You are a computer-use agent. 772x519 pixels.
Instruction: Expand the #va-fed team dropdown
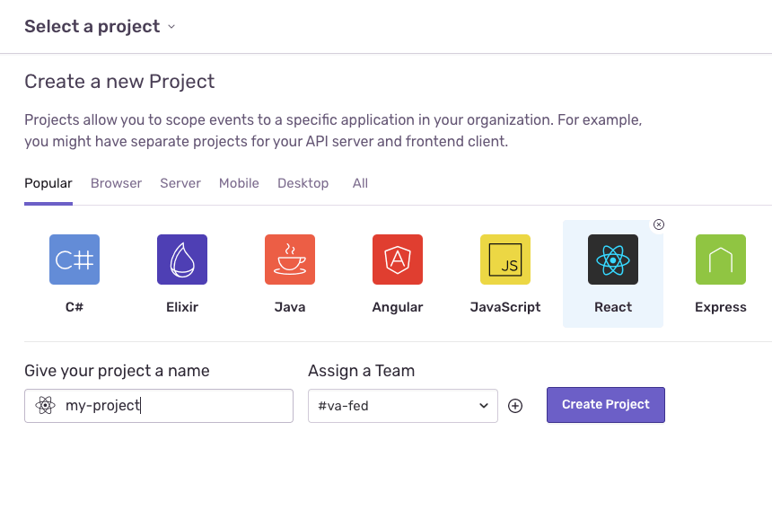click(x=403, y=406)
